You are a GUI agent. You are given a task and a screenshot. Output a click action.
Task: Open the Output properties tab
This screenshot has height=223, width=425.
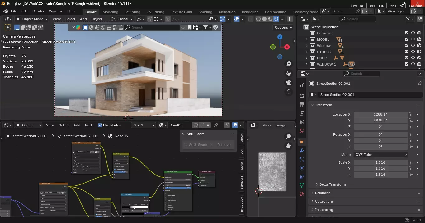(x=301, y=105)
